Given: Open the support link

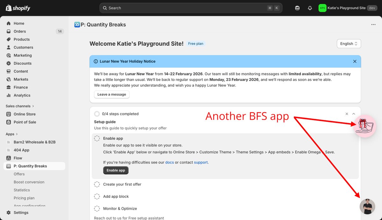Looking at the screenshot, I should 201,162.
